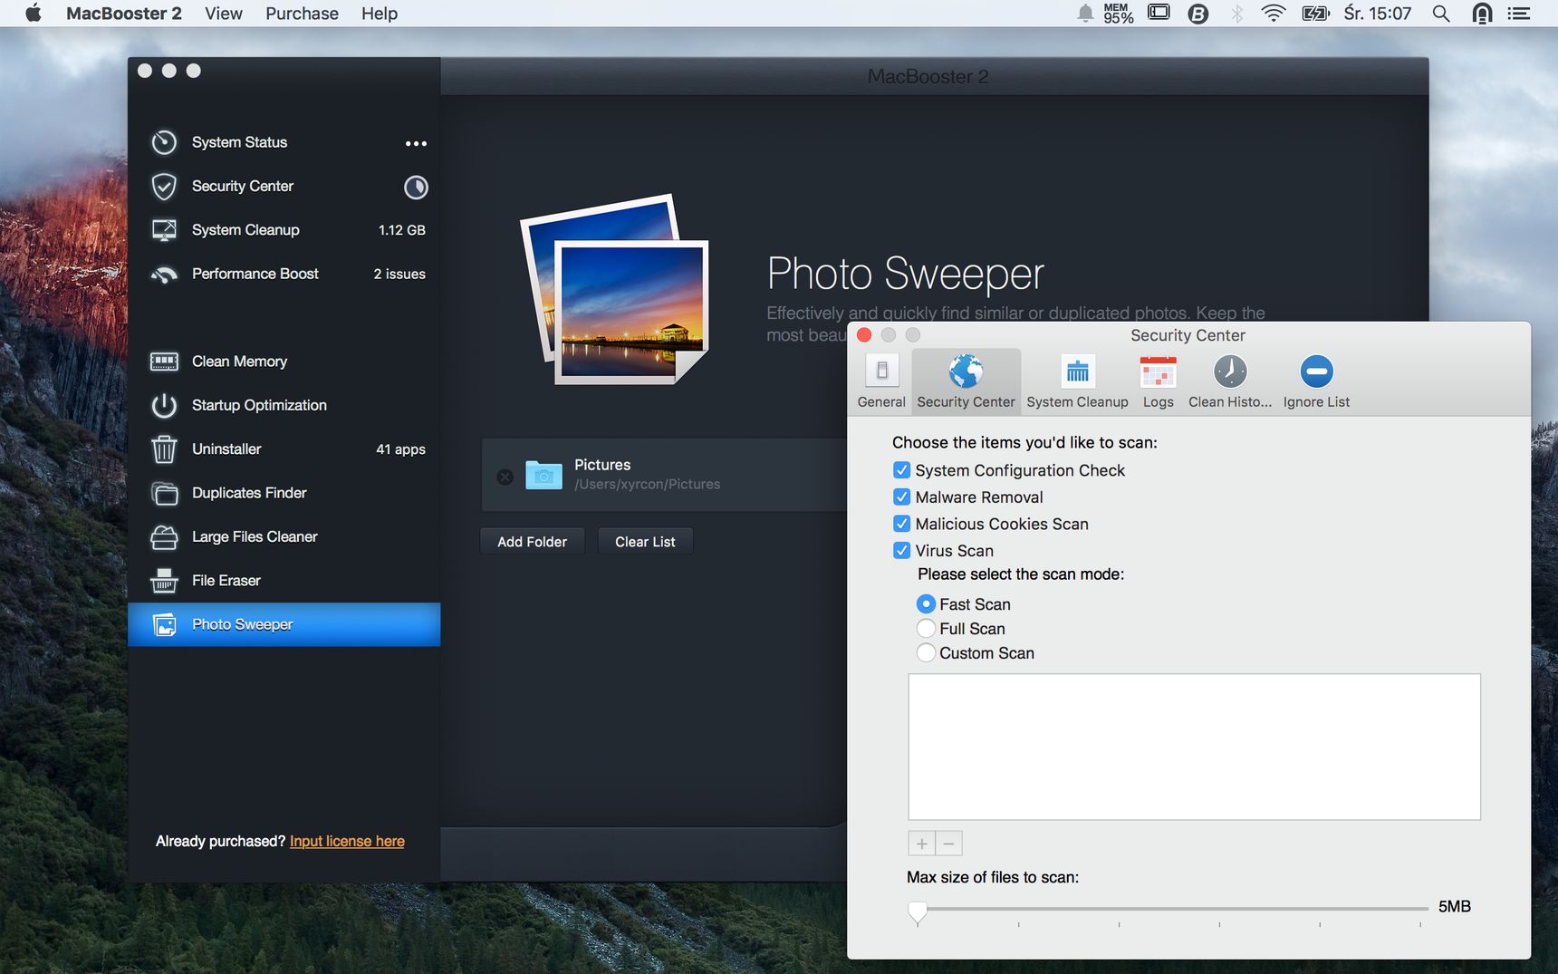Open the Help menu
Image resolution: width=1558 pixels, height=974 pixels.
(x=380, y=14)
